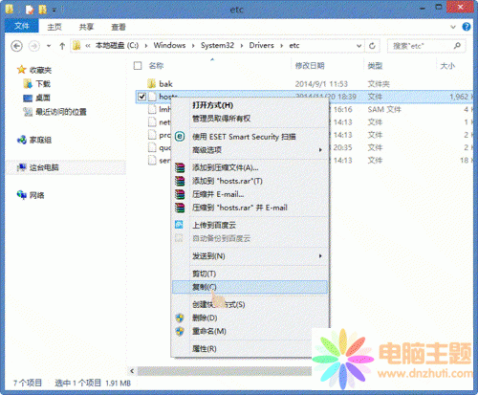478x395 pixels.
Task: Expand the 发送到(N) submenu
Action: point(250,256)
